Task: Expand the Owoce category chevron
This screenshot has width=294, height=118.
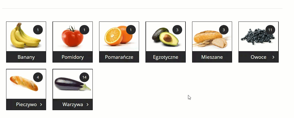Action: 273,57
